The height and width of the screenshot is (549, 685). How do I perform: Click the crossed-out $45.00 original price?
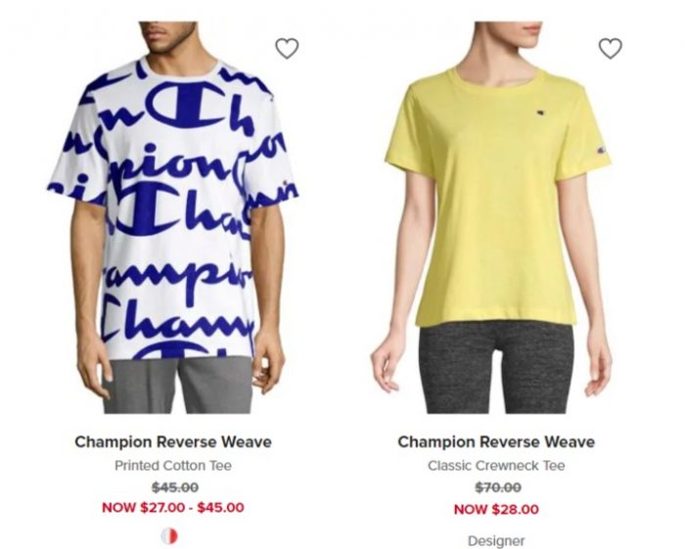[175, 487]
